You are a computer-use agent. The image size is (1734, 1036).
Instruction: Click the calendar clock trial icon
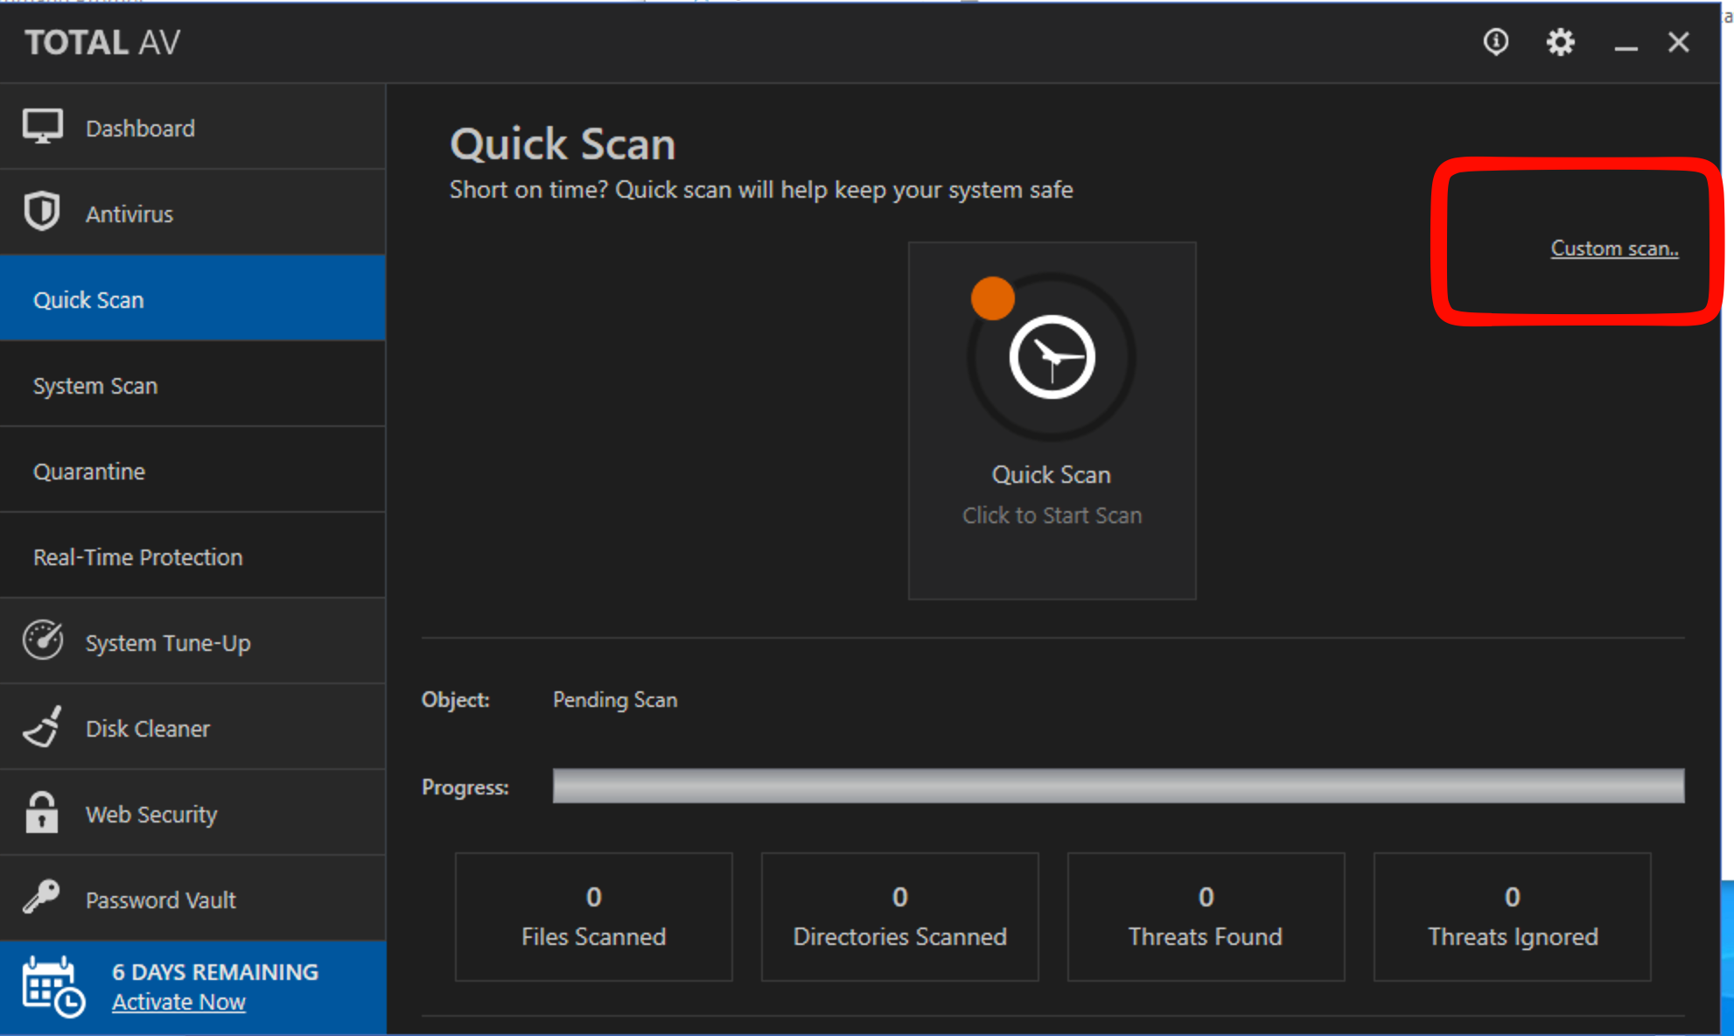pyautogui.click(x=52, y=987)
